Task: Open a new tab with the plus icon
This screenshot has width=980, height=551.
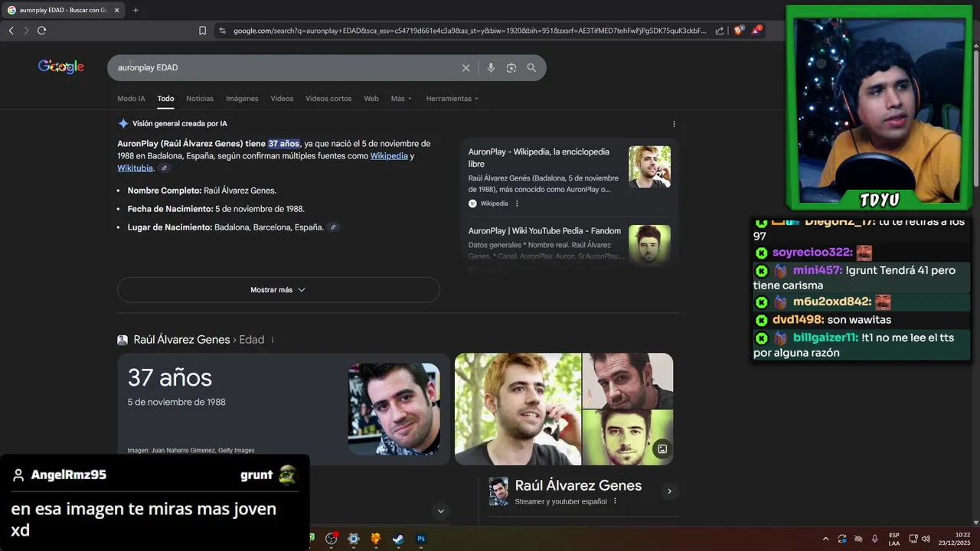Action: click(136, 10)
